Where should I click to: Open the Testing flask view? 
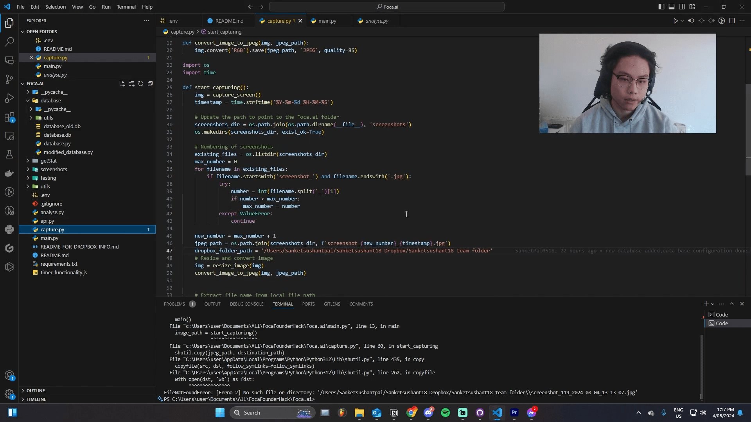(9, 154)
